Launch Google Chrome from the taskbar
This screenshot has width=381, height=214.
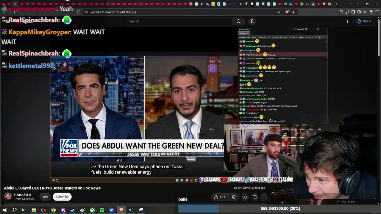tap(53, 210)
